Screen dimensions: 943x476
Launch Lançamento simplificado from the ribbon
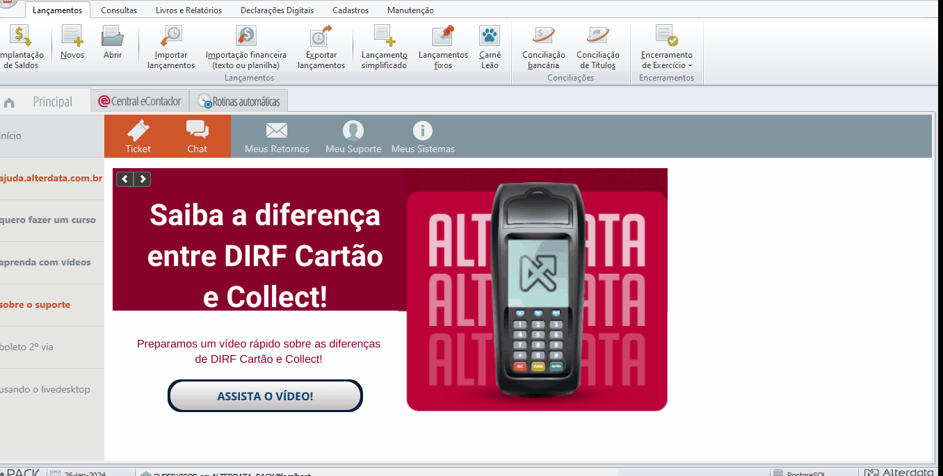[x=384, y=47]
